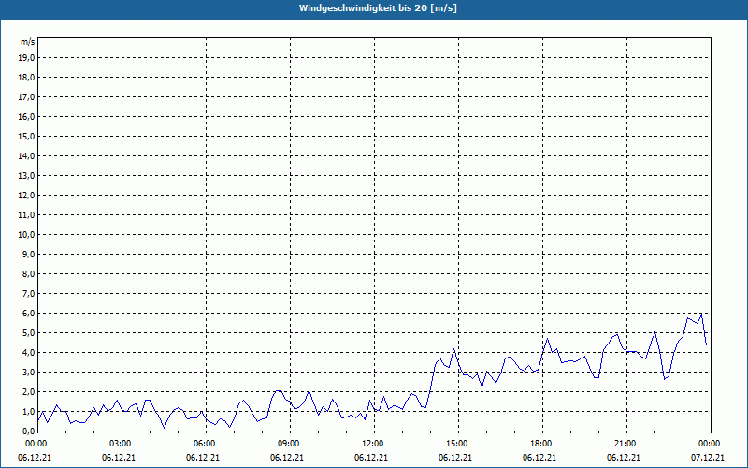Click the 15:00 x-axis time label
The image size is (748, 468).
[x=456, y=443]
